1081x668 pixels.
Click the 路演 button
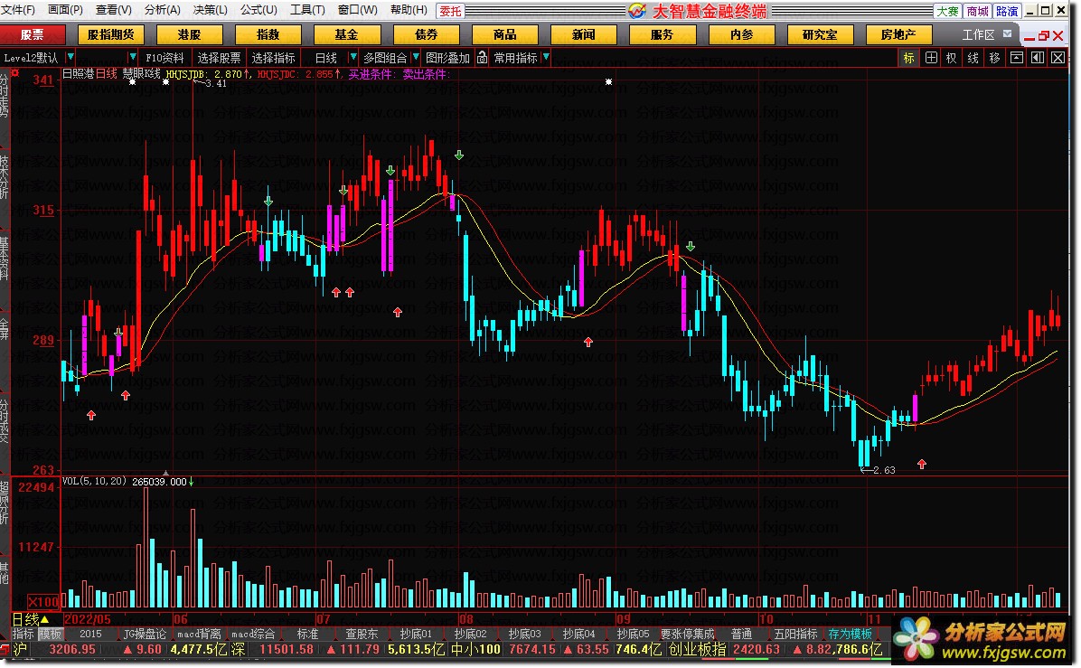[x=1007, y=11]
